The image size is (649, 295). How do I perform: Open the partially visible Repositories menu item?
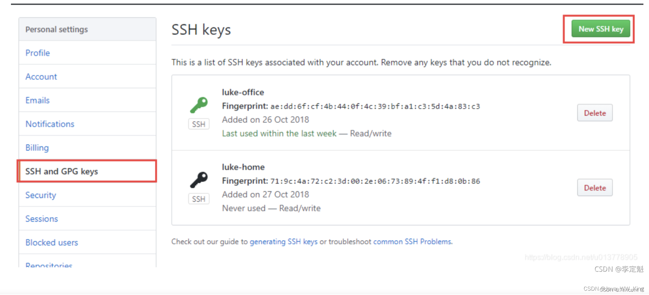49,265
